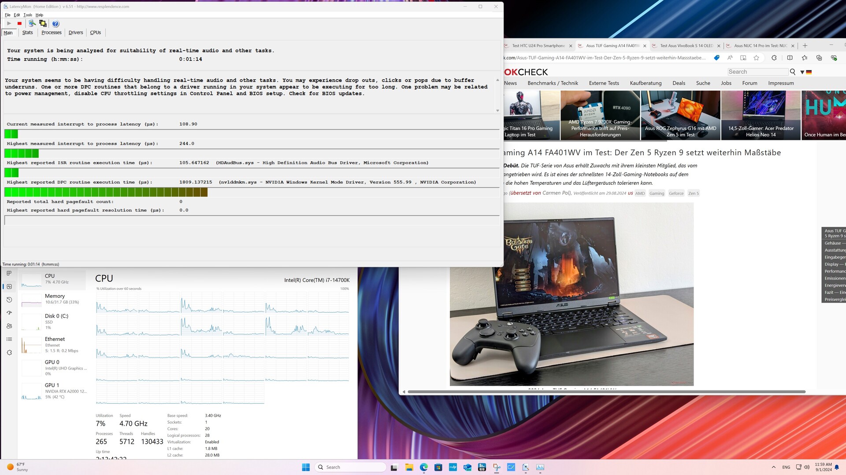Click the blue Help question mark icon
This screenshot has height=475, width=846.
coord(56,24)
